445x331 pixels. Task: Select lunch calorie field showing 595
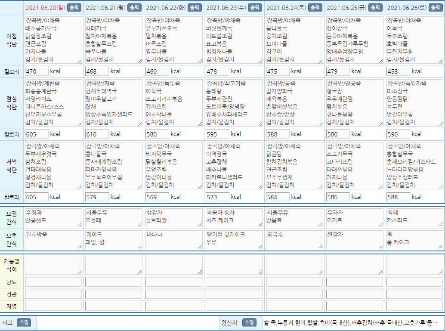point(217,134)
